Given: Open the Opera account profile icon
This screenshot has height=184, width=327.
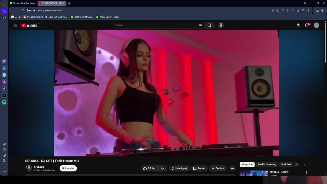Looking at the screenshot, I should [x=308, y=10].
